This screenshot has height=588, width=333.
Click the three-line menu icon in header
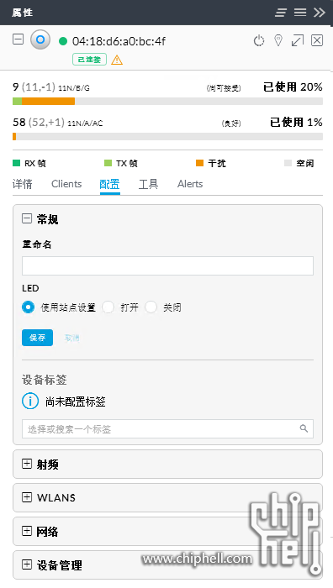coord(300,13)
